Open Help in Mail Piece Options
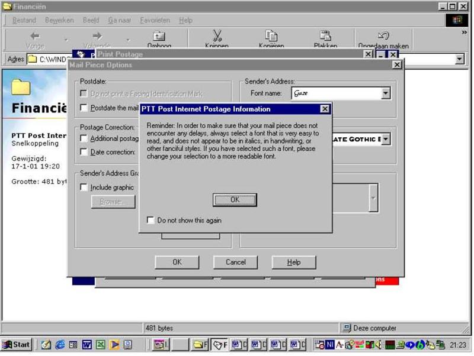 coord(294,262)
